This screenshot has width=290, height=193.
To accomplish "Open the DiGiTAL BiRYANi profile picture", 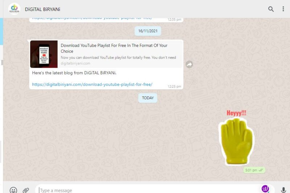I will click(x=14, y=9).
